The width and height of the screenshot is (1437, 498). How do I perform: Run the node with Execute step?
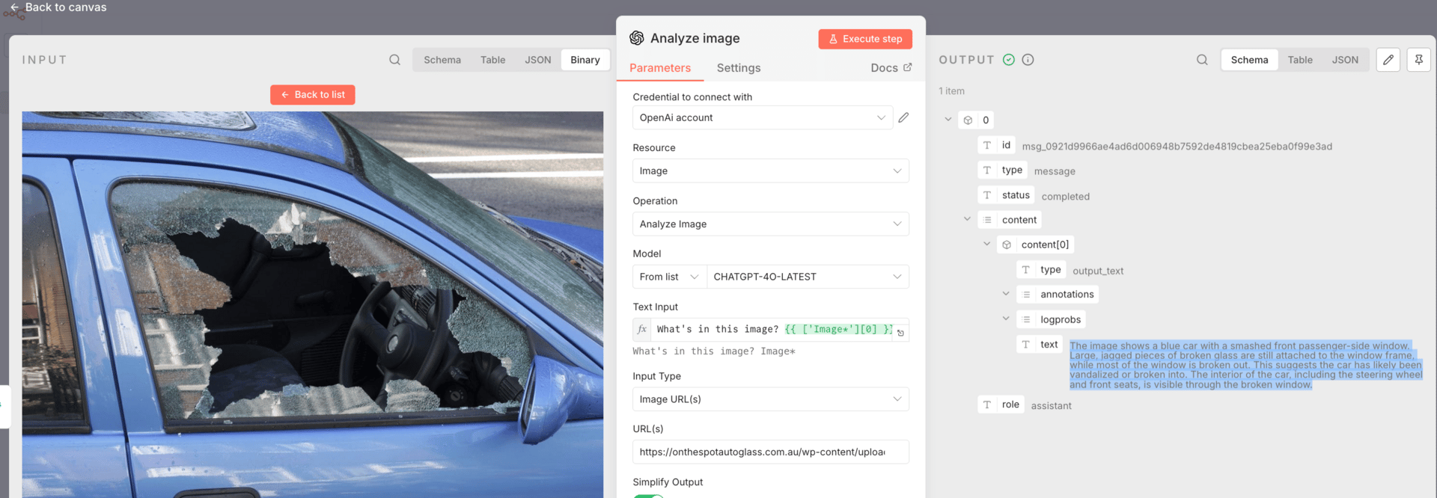tap(865, 39)
